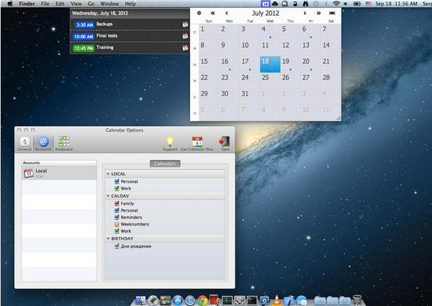432x306 pixels.
Task: Go to next month in calendar popup
Action: pyautogui.click(x=305, y=13)
